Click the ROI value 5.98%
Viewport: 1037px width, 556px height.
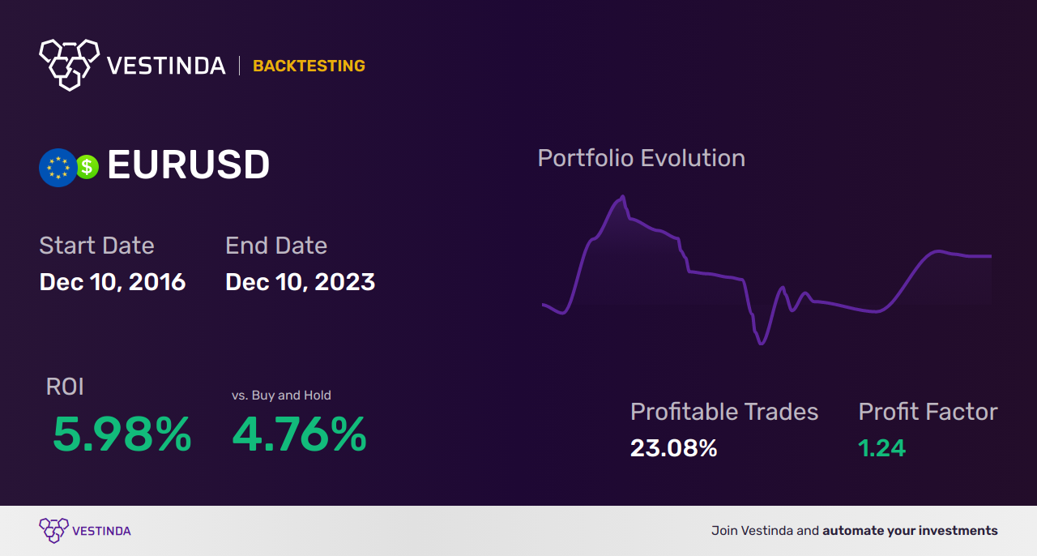(122, 434)
